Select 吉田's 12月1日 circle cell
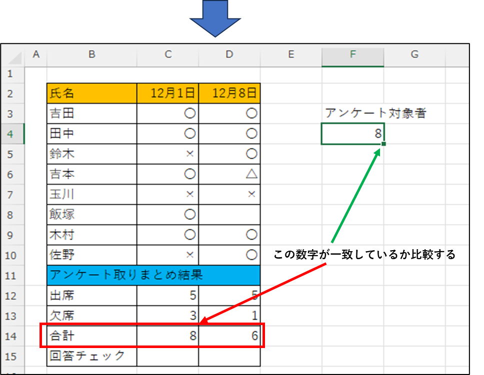The image size is (484, 375). pyautogui.click(x=167, y=113)
